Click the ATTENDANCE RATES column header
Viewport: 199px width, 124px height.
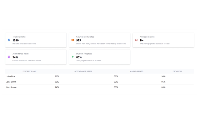pos(83,71)
